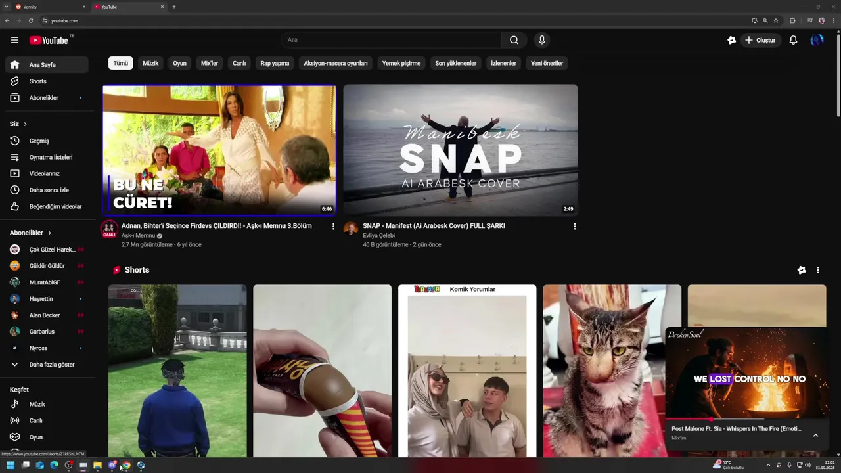Select the Tümü filter chip
The width and height of the screenshot is (841, 473).
click(x=121, y=63)
